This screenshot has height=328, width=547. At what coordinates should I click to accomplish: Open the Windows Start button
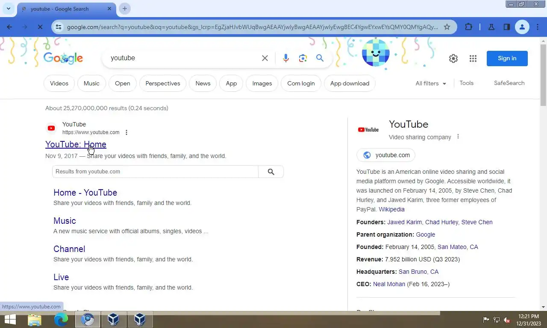click(10, 319)
